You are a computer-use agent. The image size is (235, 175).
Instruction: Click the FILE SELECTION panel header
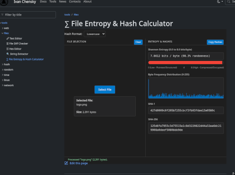click(x=77, y=42)
